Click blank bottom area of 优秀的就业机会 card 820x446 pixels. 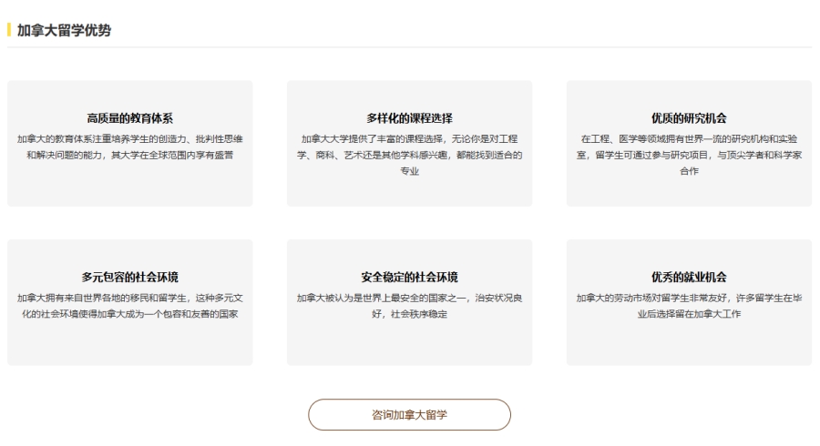coord(689,348)
